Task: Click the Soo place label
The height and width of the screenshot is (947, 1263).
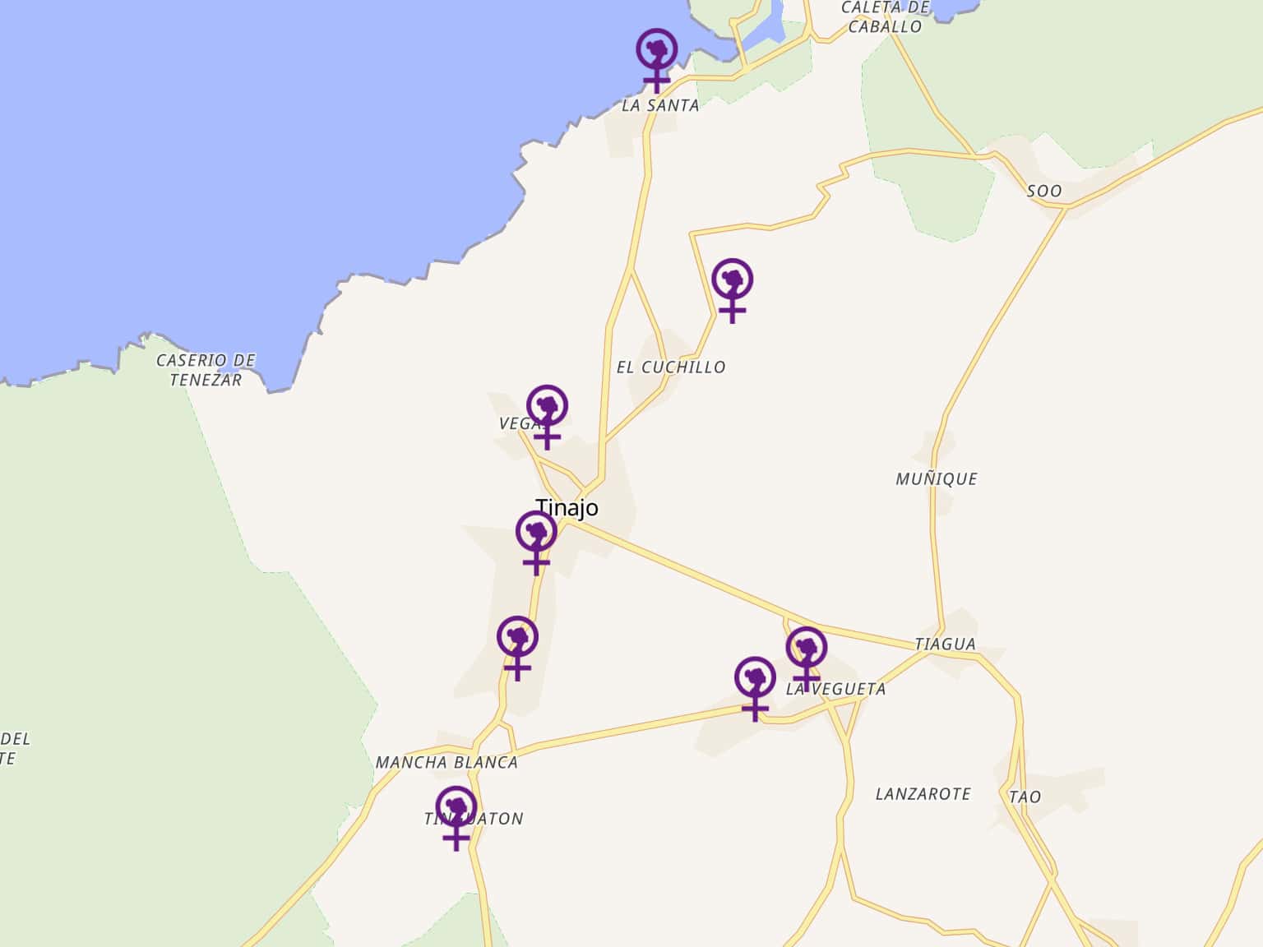Action: (1044, 191)
